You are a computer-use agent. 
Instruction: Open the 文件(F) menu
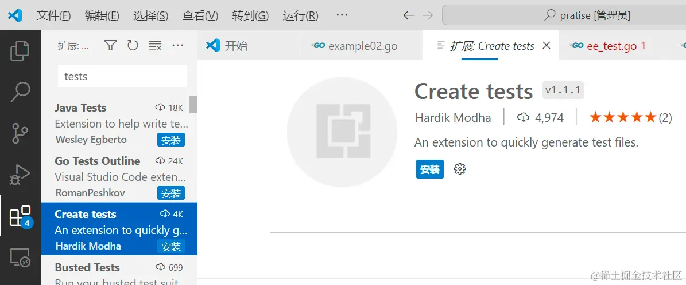click(53, 15)
